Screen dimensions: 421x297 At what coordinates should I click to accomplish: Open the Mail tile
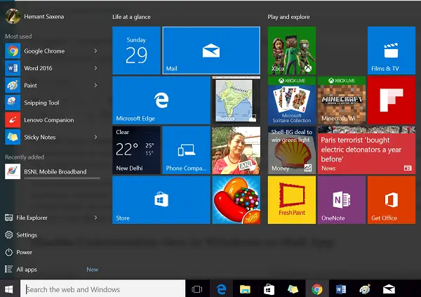(x=210, y=51)
